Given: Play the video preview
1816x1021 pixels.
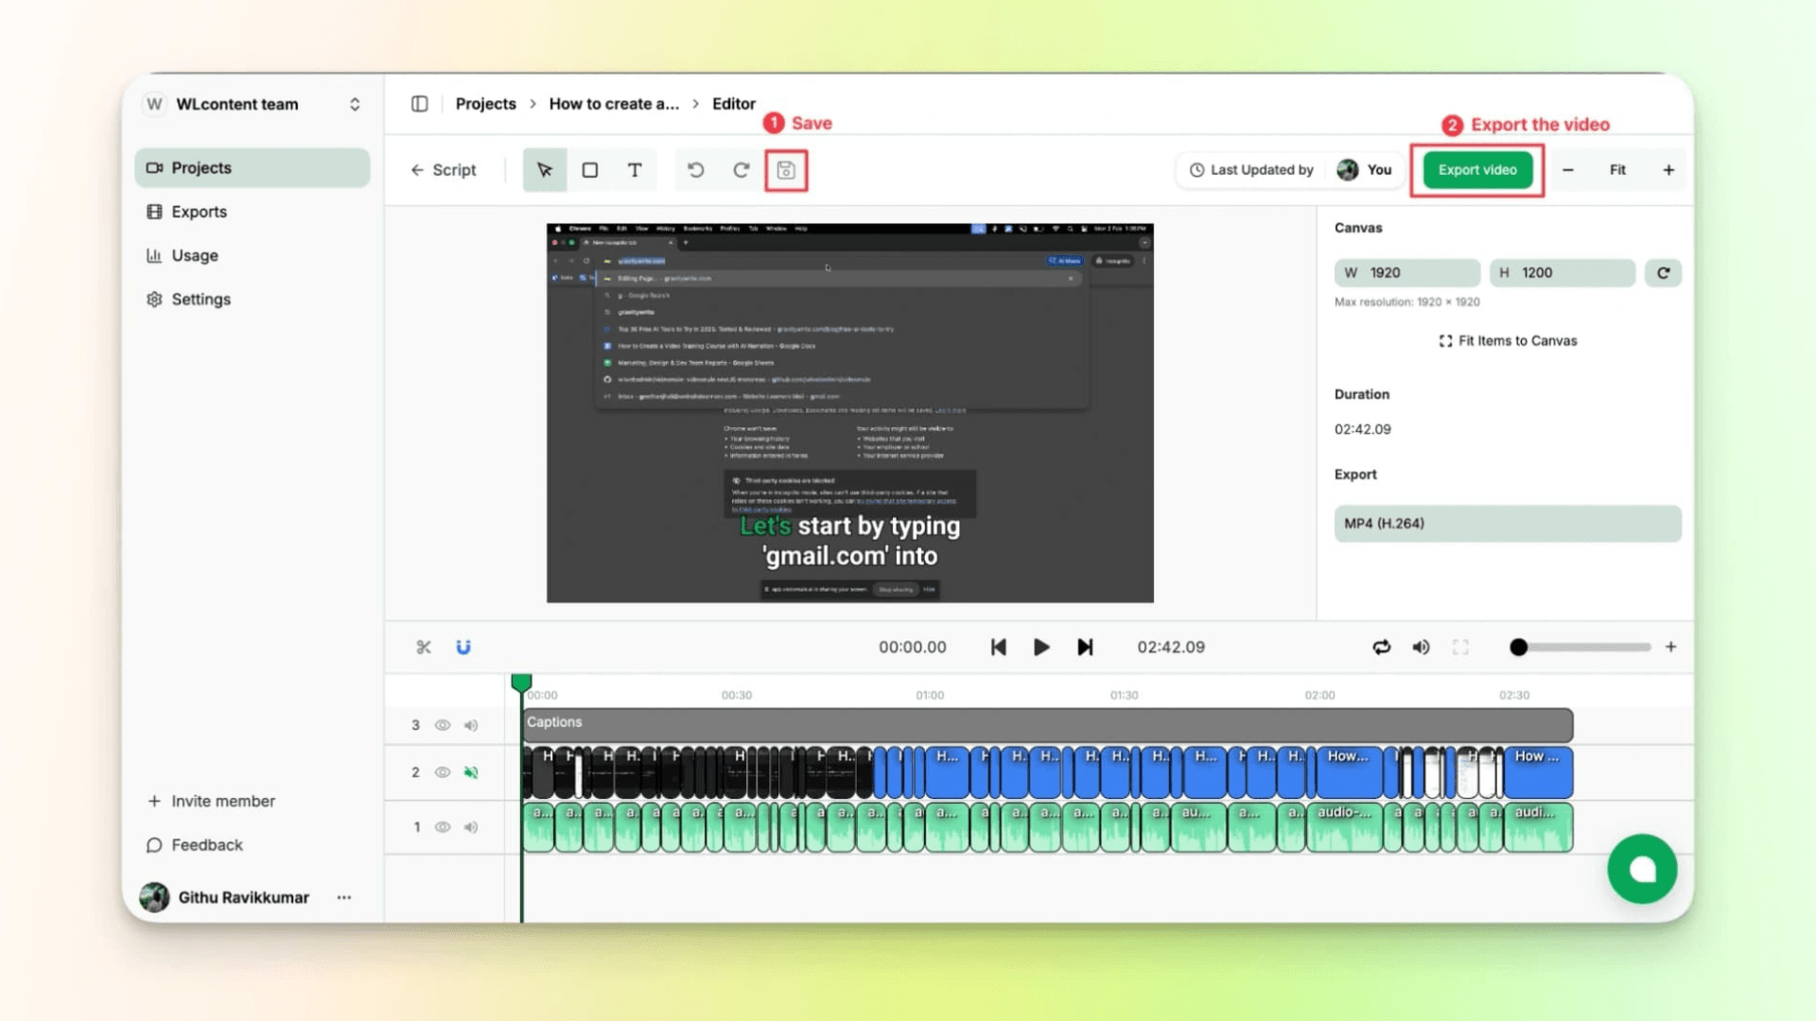Looking at the screenshot, I should [x=1041, y=648].
